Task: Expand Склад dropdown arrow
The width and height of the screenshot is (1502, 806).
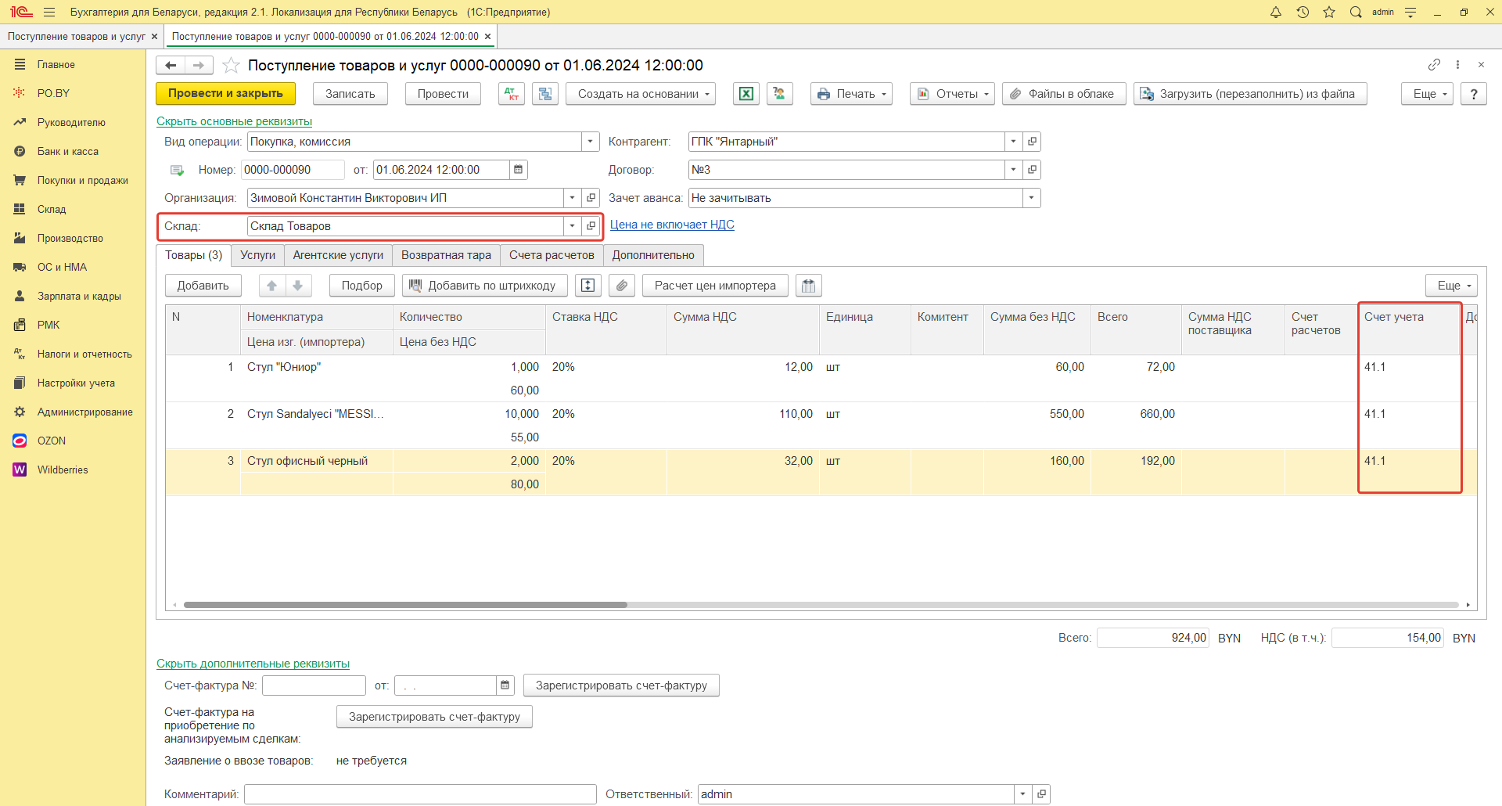Action: [573, 226]
